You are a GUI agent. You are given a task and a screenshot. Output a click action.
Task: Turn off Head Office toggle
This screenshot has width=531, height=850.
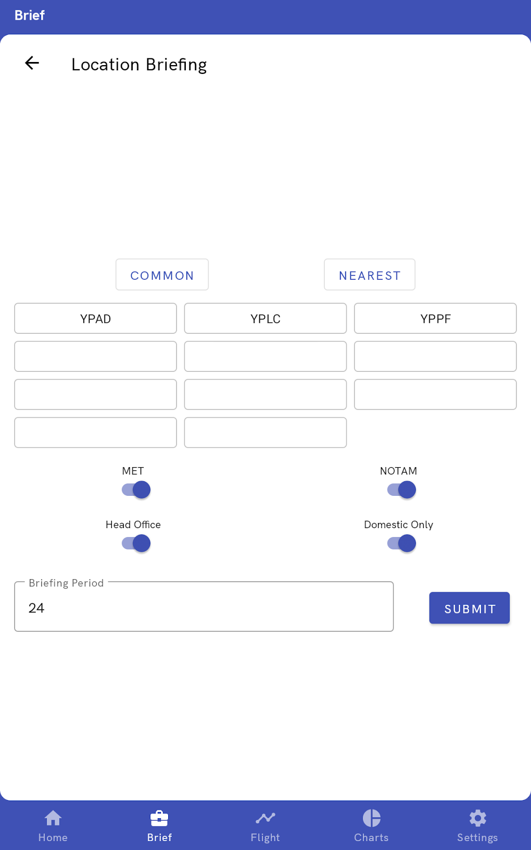(x=136, y=543)
